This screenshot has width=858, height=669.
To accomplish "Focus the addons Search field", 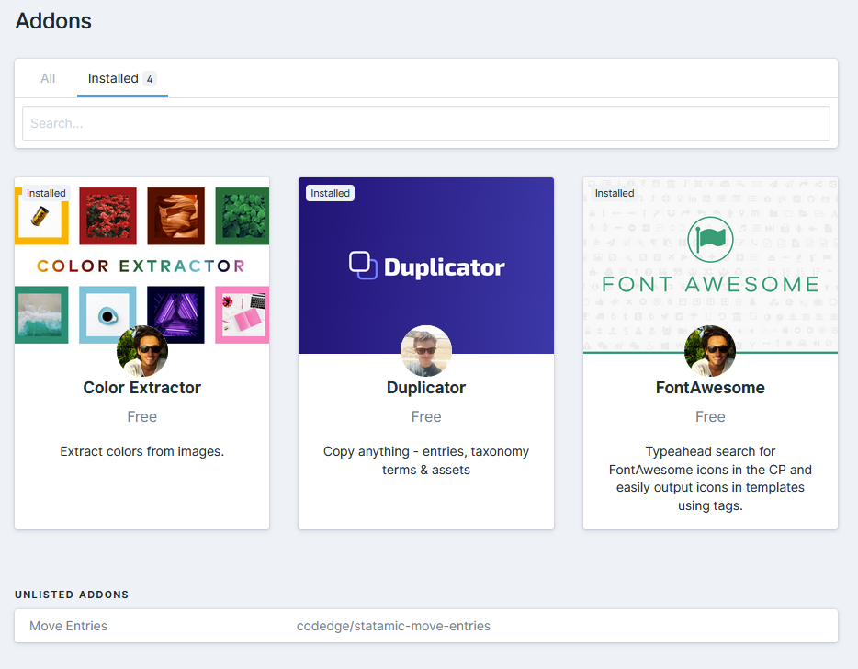I will pyautogui.click(x=425, y=123).
